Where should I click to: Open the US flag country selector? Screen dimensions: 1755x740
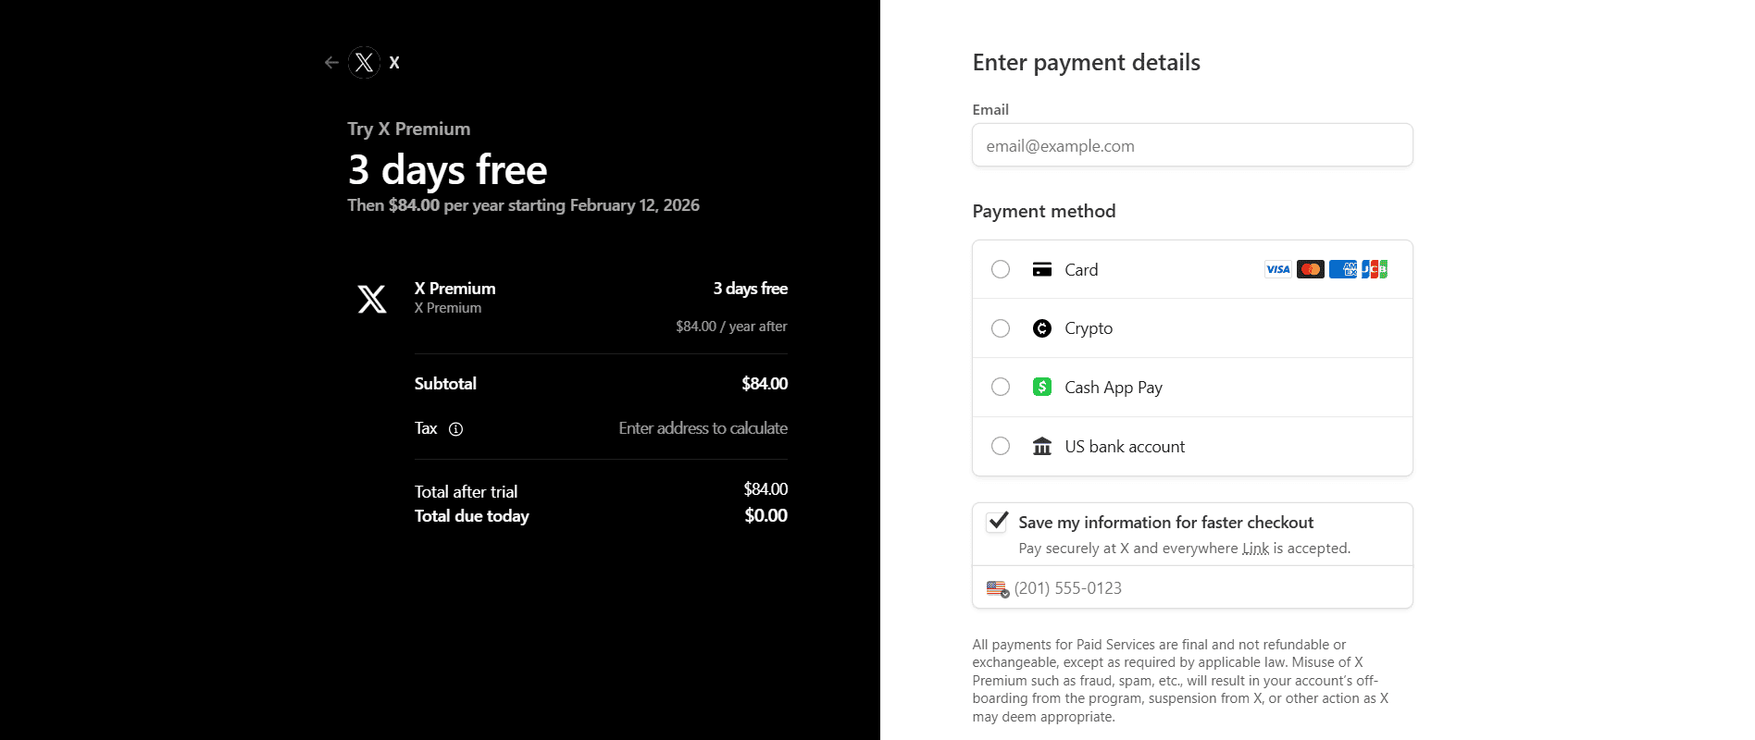point(998,588)
